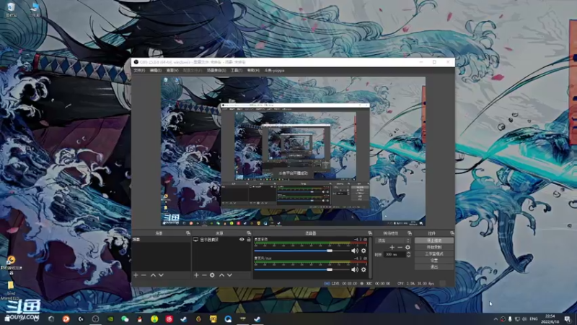Open source properties gear in Sources panel

(212, 275)
